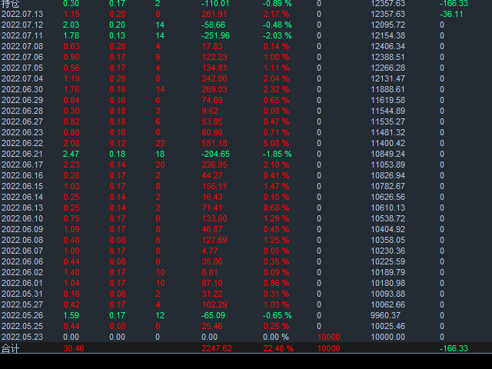Click balance 11400.42
The width and height of the screenshot is (492, 369).
(x=387, y=143)
